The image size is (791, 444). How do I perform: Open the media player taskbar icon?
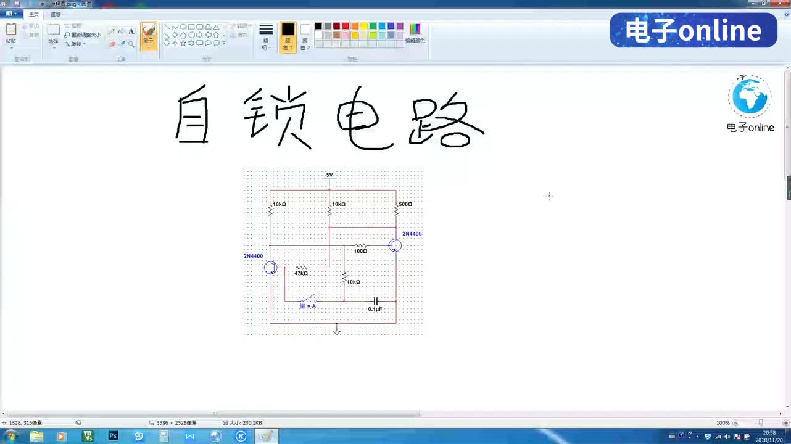click(61, 436)
